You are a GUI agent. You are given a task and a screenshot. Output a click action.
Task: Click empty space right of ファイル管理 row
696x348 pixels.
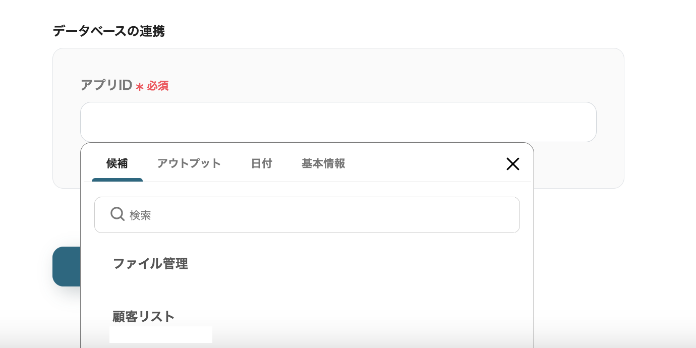353,264
